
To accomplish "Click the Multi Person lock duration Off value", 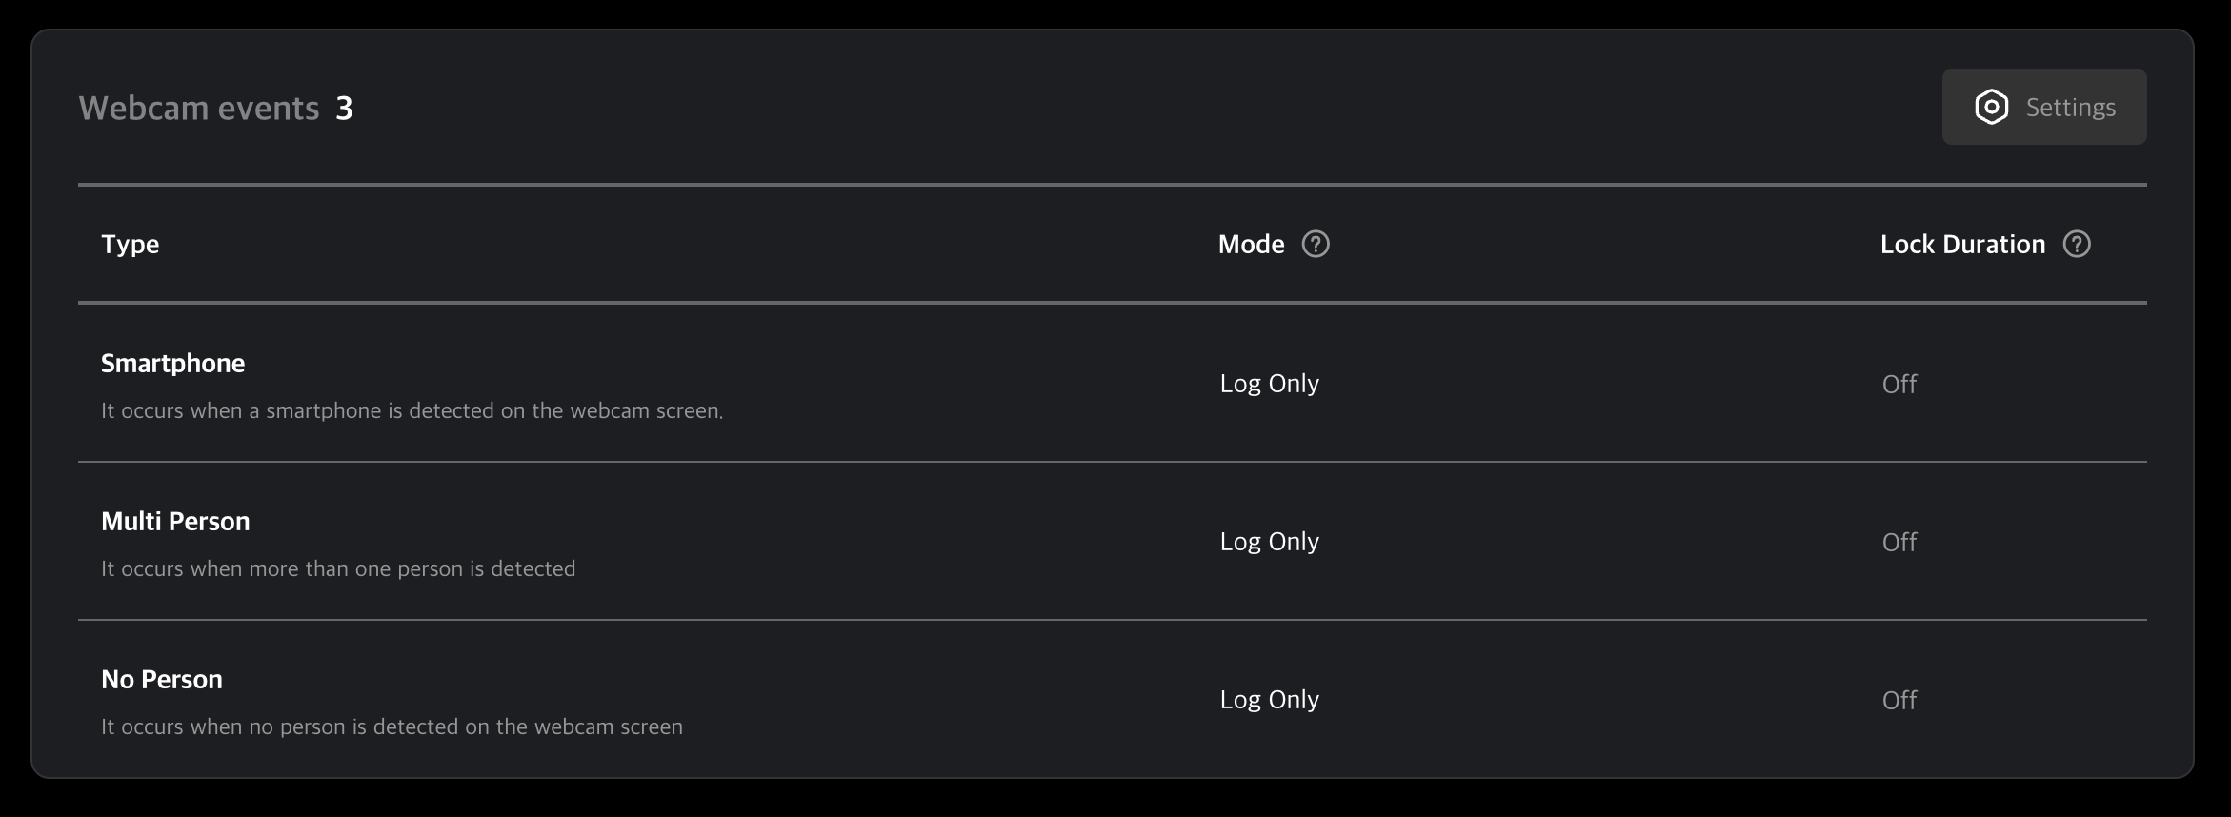I will 1899,543.
